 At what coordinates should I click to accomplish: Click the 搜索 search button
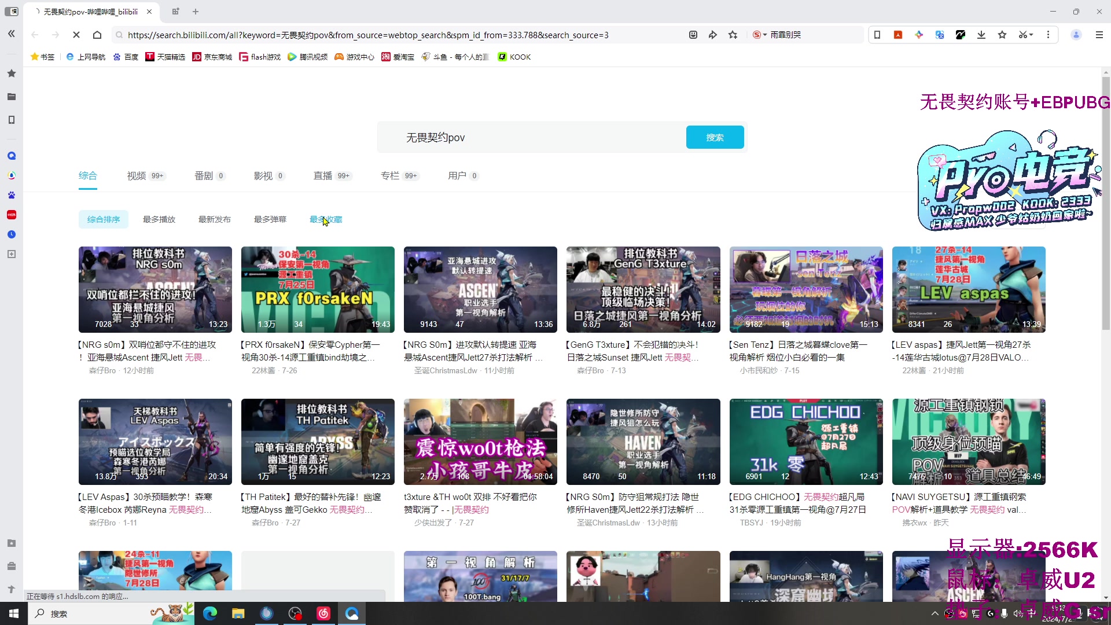pyautogui.click(x=715, y=137)
